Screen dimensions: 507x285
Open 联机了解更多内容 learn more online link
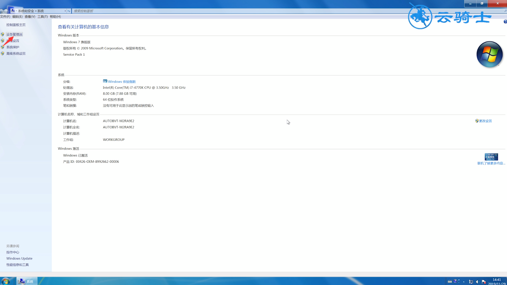(491, 163)
